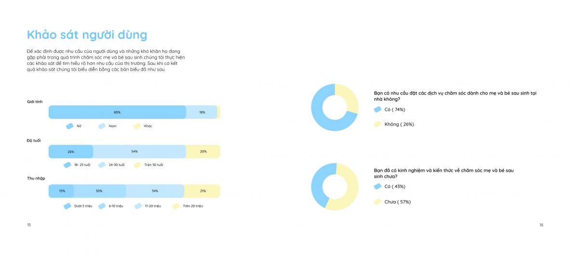Select the Trên 30 tuổi legend swatch
The height and width of the screenshot is (253, 570).
(137, 165)
